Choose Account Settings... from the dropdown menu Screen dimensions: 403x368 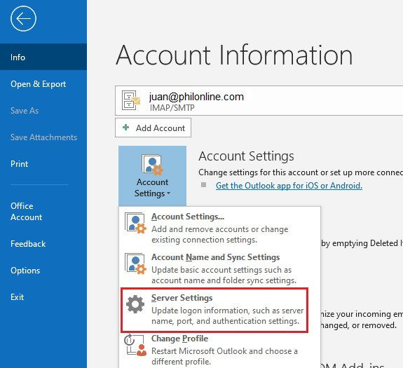pyautogui.click(x=220, y=228)
